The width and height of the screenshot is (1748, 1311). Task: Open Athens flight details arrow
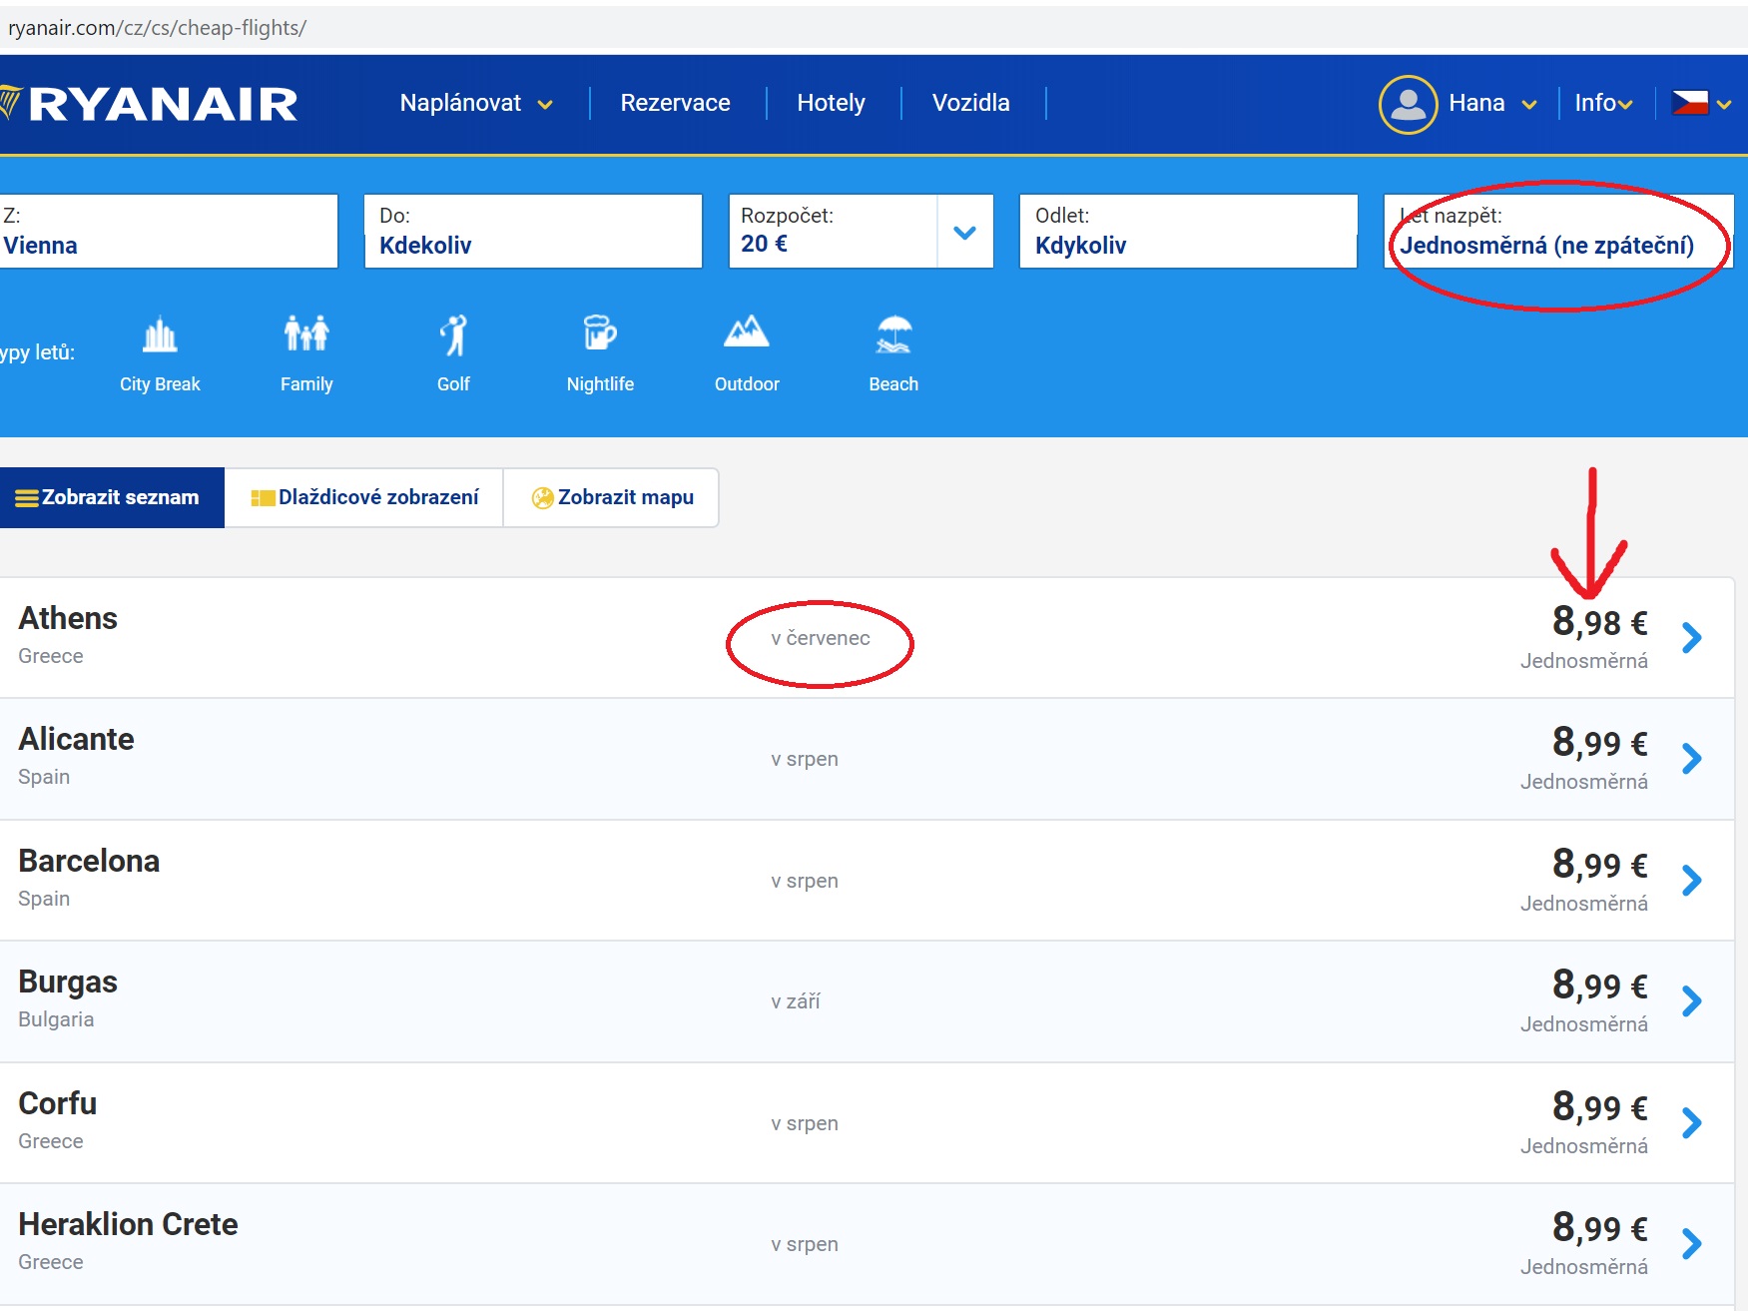1691,637
